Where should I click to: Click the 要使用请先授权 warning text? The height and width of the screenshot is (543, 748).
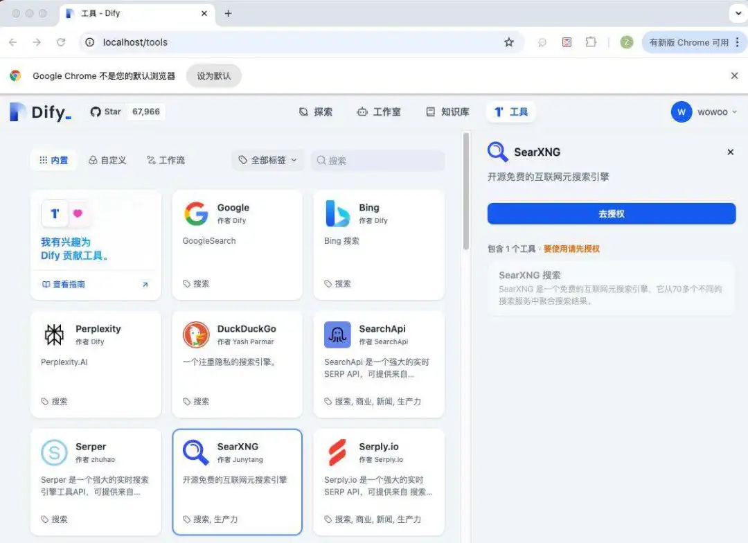(571, 249)
